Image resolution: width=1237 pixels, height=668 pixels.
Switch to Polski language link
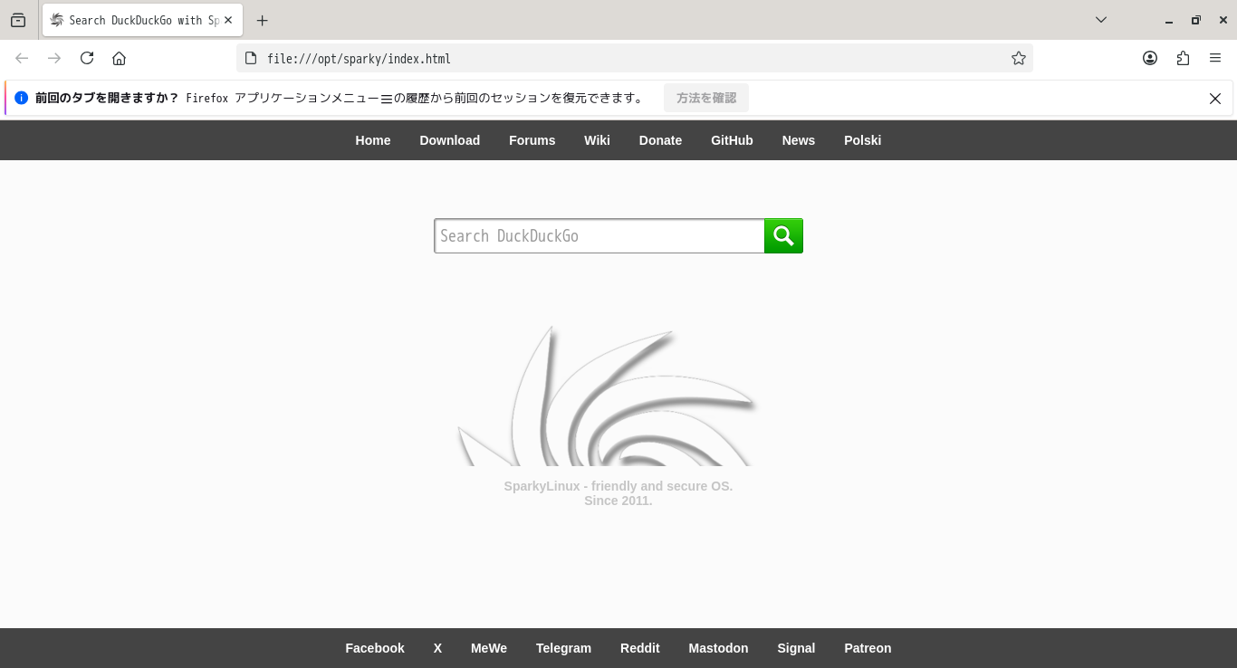coord(863,140)
